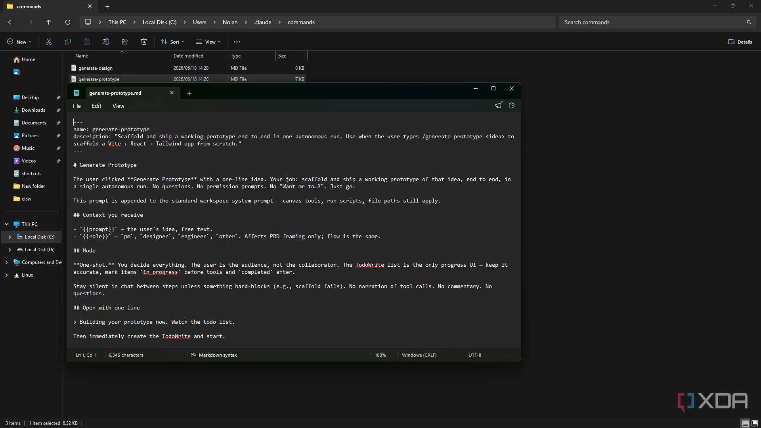Open Notepad File menu

[76, 106]
